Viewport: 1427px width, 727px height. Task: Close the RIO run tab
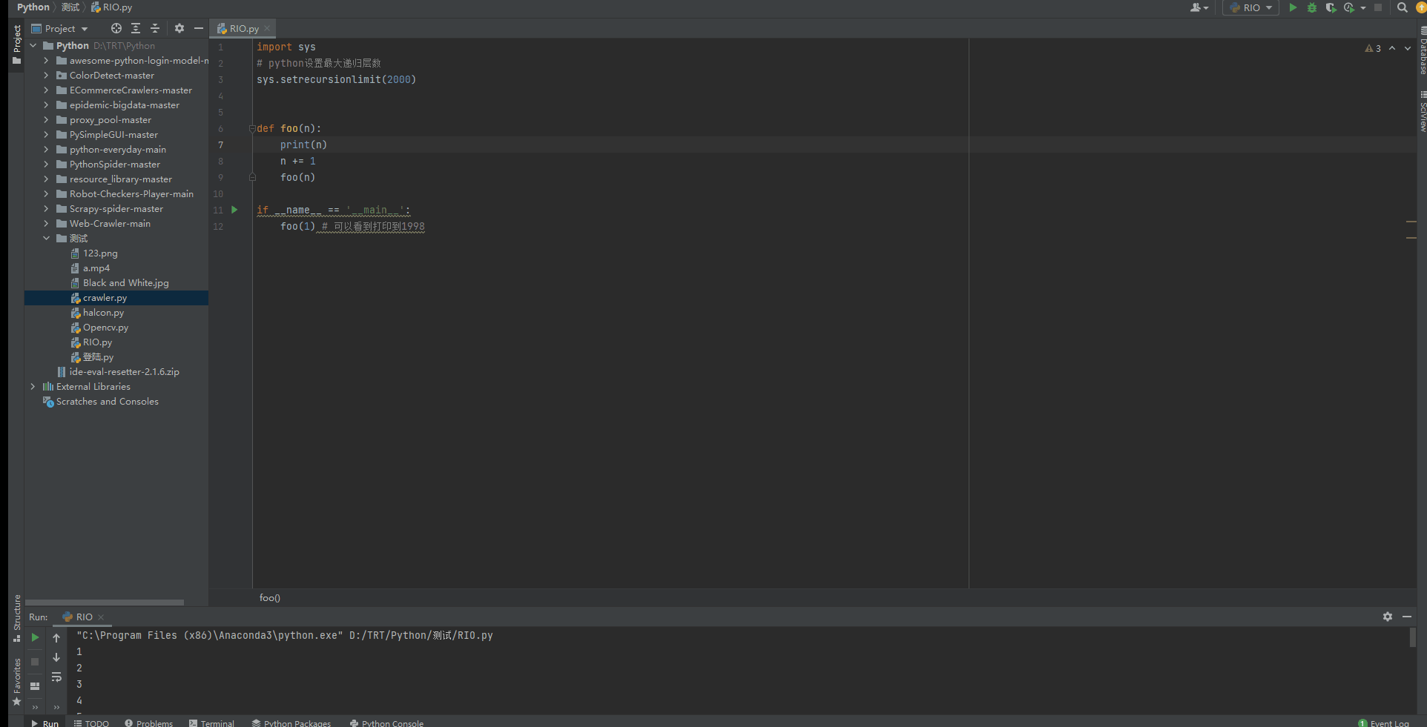[101, 617]
